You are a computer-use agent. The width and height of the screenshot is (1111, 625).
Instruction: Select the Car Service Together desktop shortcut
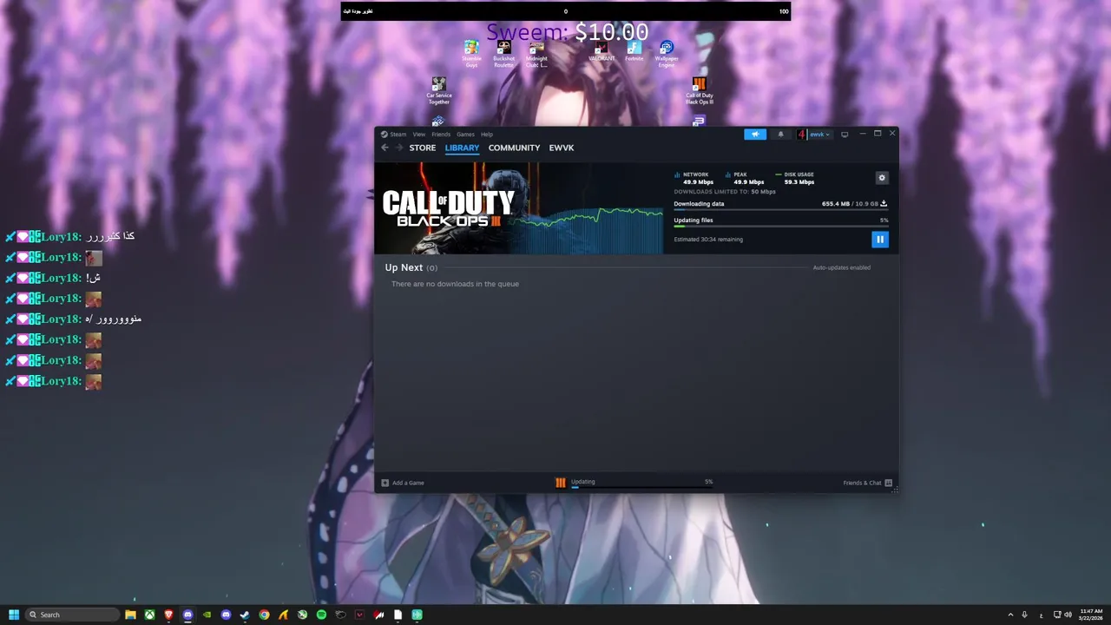click(438, 90)
